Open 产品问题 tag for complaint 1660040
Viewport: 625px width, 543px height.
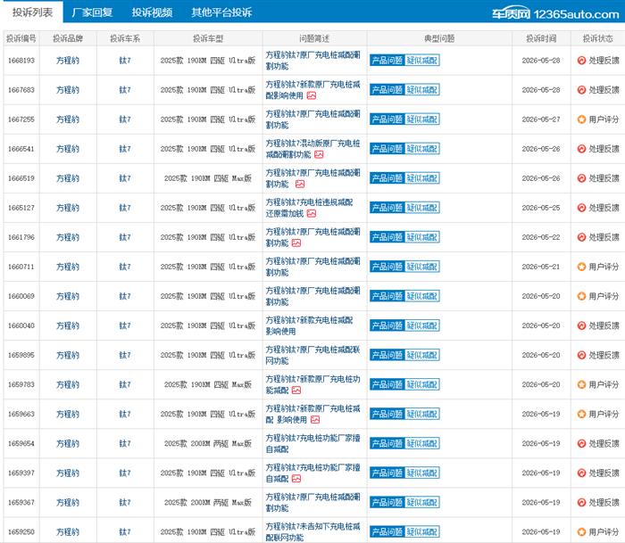pyautogui.click(x=387, y=325)
